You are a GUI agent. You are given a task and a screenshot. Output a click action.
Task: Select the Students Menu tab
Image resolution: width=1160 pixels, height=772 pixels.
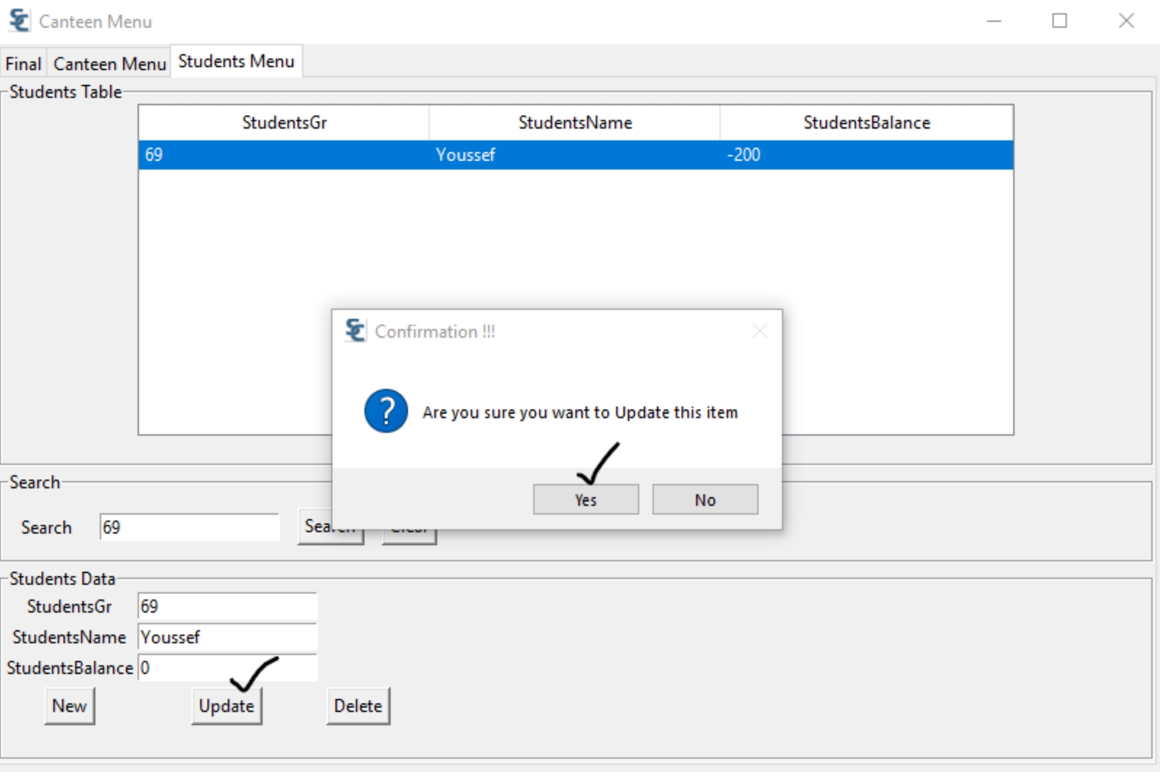pyautogui.click(x=236, y=61)
